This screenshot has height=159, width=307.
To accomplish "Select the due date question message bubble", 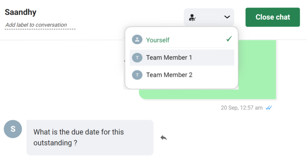I will [90, 137].
